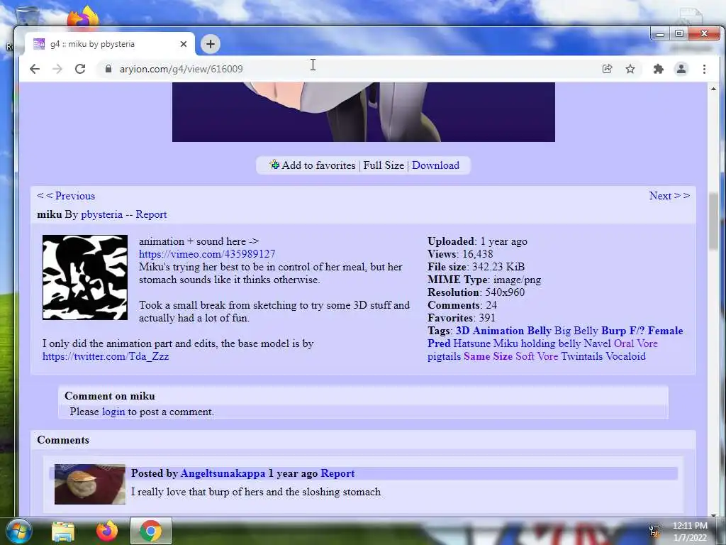The width and height of the screenshot is (726, 545).
Task: Click the Report link next to pbysteria
Action: click(x=151, y=214)
